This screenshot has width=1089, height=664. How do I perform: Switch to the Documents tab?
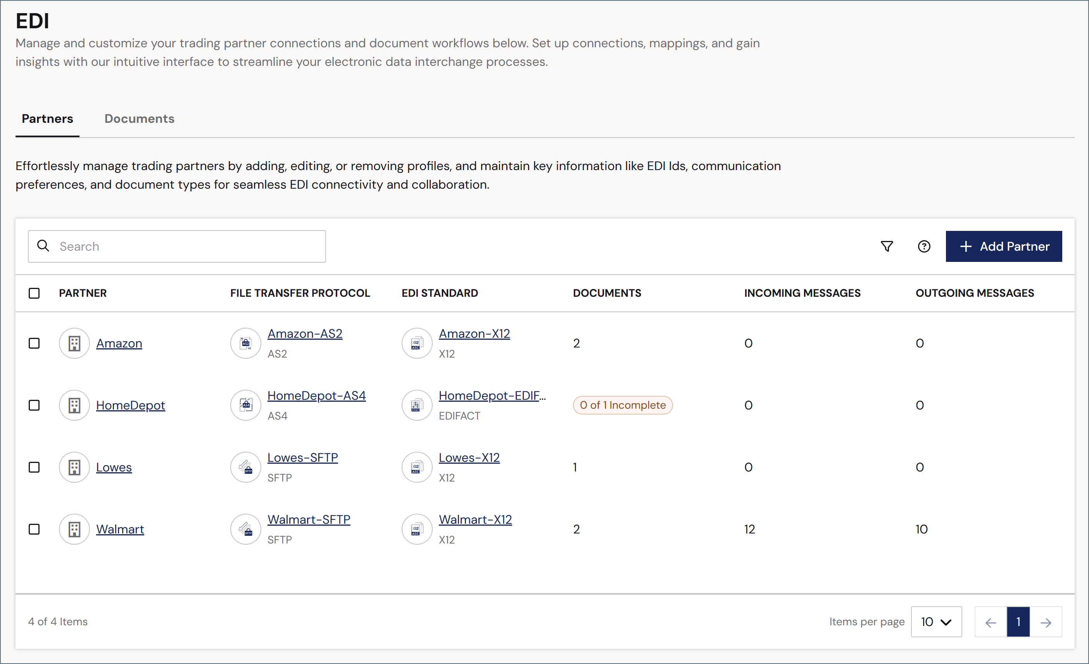(x=139, y=119)
